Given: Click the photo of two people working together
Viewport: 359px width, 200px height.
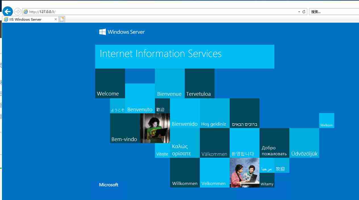Looking at the screenshot, I should point(244,172).
